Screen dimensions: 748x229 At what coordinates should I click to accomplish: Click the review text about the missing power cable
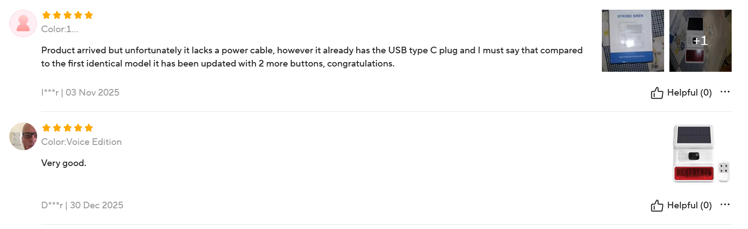point(311,57)
